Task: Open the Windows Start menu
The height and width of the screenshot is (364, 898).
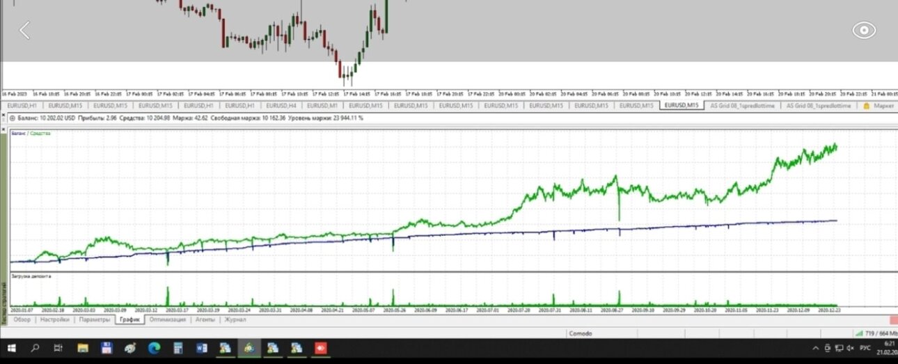Action: tap(12, 347)
